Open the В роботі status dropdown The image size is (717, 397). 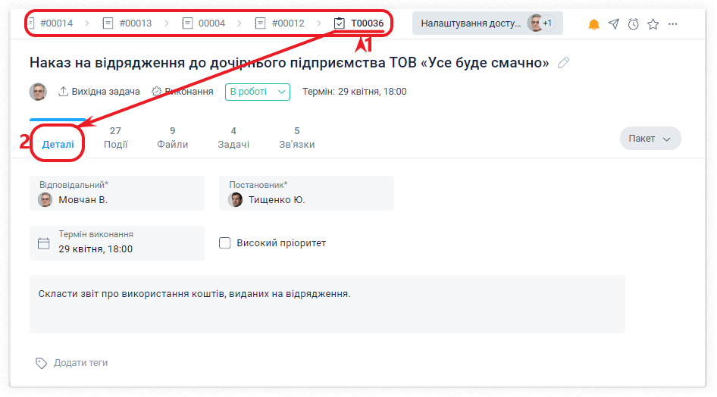(258, 92)
